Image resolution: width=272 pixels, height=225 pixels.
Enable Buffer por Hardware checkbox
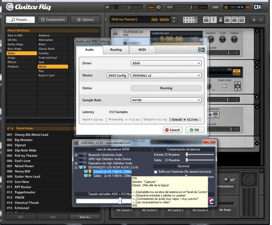156,172
